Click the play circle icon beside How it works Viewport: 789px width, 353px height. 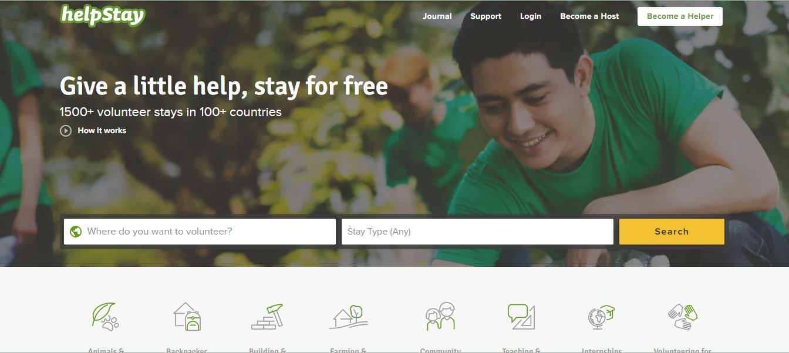pyautogui.click(x=66, y=131)
